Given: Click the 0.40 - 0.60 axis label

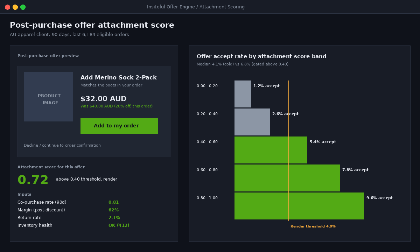Looking at the screenshot, I should click(x=207, y=142).
